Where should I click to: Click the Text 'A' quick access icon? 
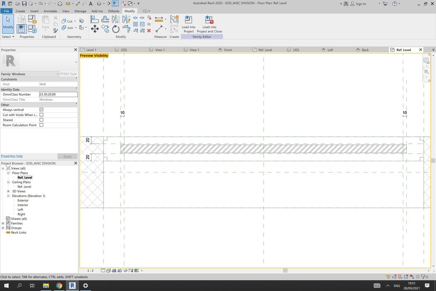pyautogui.click(x=91, y=3)
